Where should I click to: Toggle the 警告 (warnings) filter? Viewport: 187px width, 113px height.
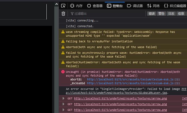coord(161,14)
